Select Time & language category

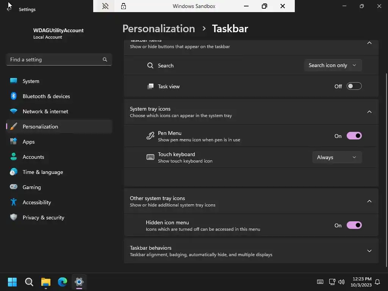pos(59,172)
